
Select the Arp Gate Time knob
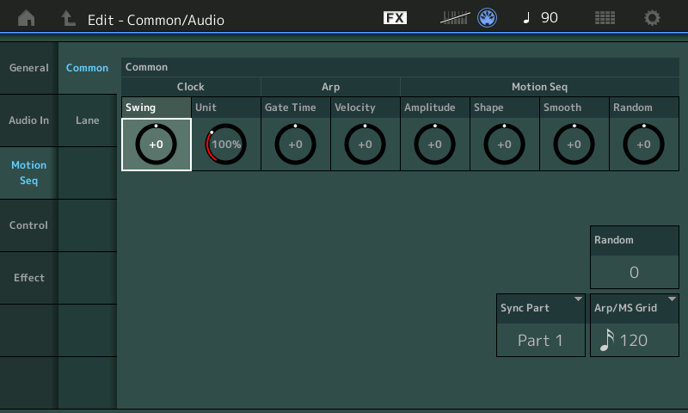click(295, 145)
